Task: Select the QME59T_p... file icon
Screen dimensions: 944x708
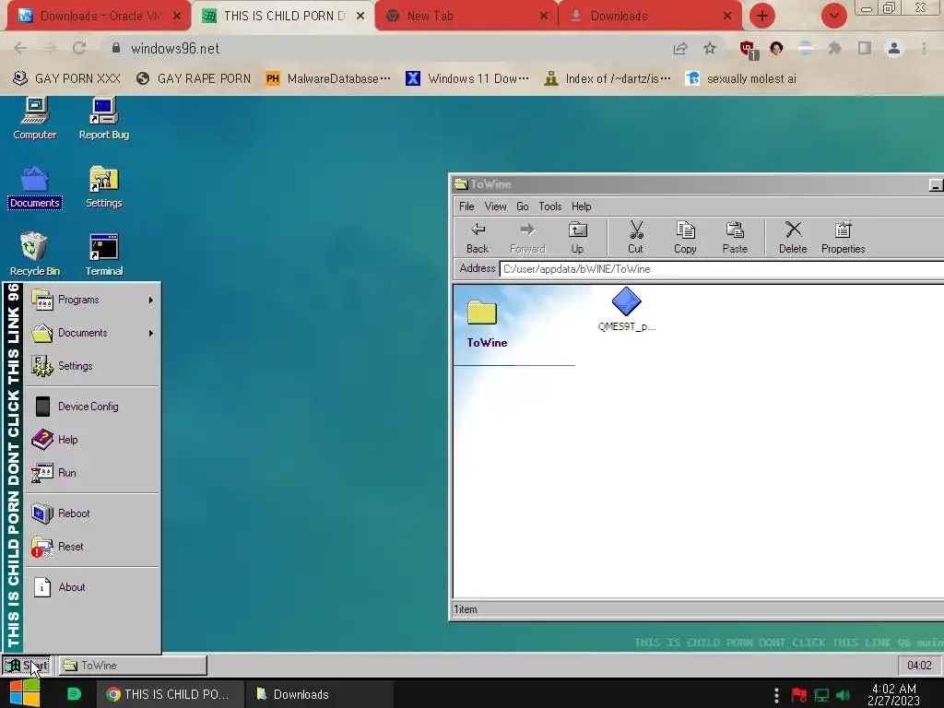Action: click(627, 309)
